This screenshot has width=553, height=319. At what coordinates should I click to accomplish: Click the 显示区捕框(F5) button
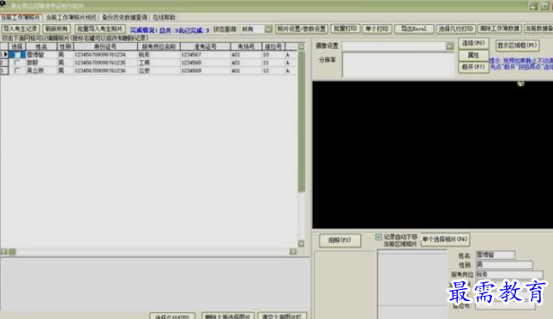(x=517, y=45)
